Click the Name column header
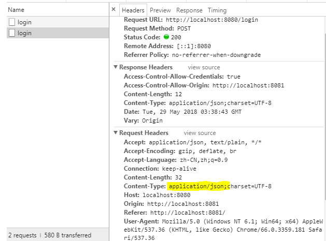This screenshot has height=241, width=326. pos(16,10)
